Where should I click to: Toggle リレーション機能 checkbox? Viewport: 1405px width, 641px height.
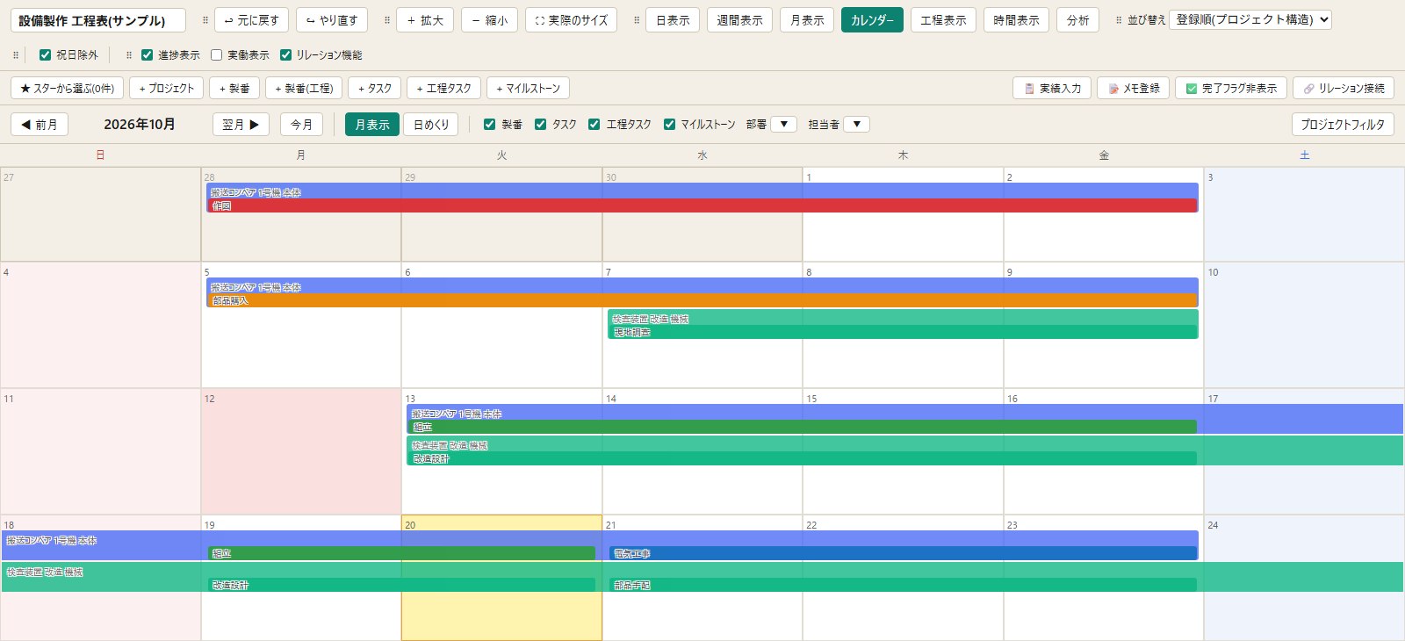[285, 55]
